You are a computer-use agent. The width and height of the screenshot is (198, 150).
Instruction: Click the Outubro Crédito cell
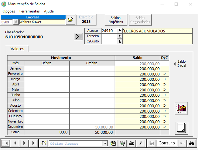click(92, 116)
